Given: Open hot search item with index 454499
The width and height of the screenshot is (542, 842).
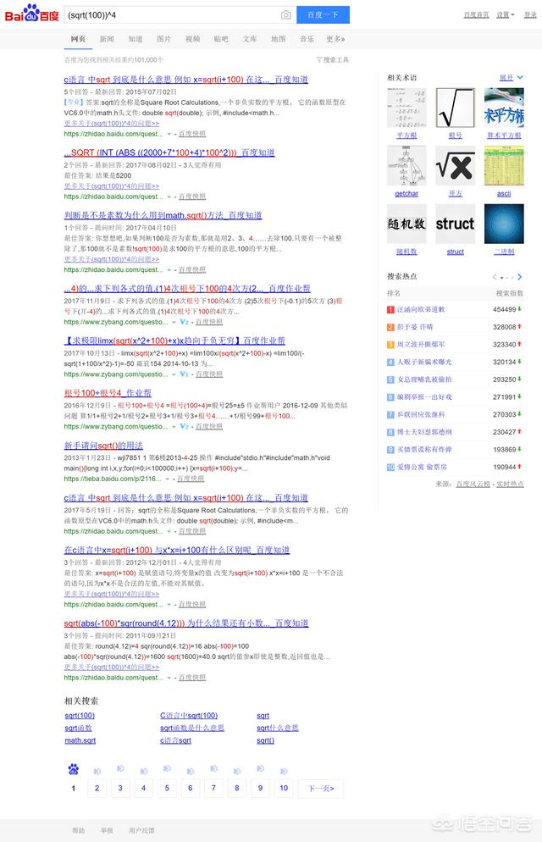Looking at the screenshot, I should (x=421, y=309).
